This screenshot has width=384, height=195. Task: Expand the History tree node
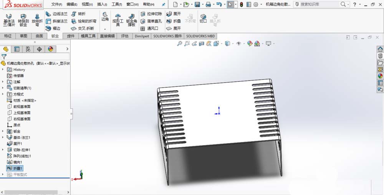[x=3, y=69]
